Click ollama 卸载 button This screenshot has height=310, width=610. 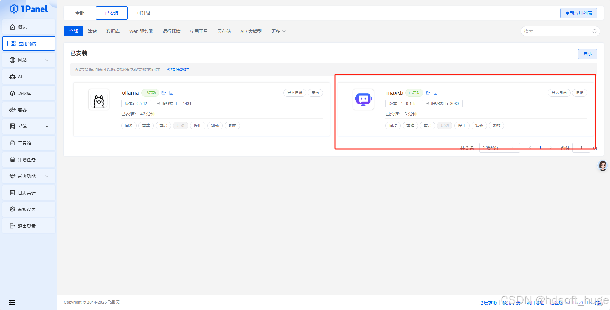[x=215, y=126]
